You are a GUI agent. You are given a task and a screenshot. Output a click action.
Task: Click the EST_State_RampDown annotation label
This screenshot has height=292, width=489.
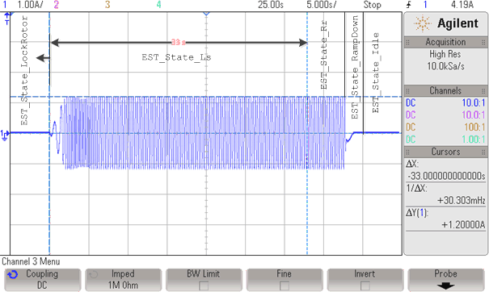(355, 67)
